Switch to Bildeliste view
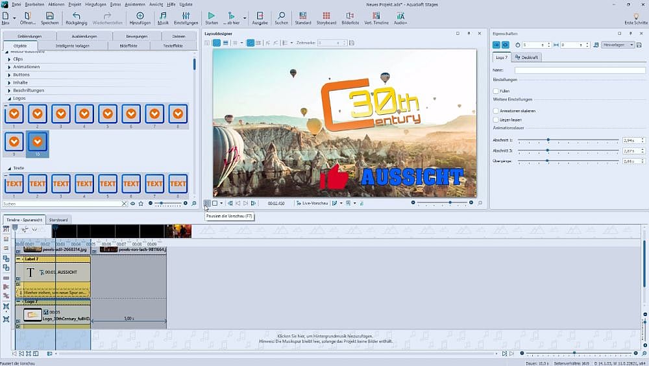Image resolution: width=649 pixels, height=366 pixels. pos(350,16)
